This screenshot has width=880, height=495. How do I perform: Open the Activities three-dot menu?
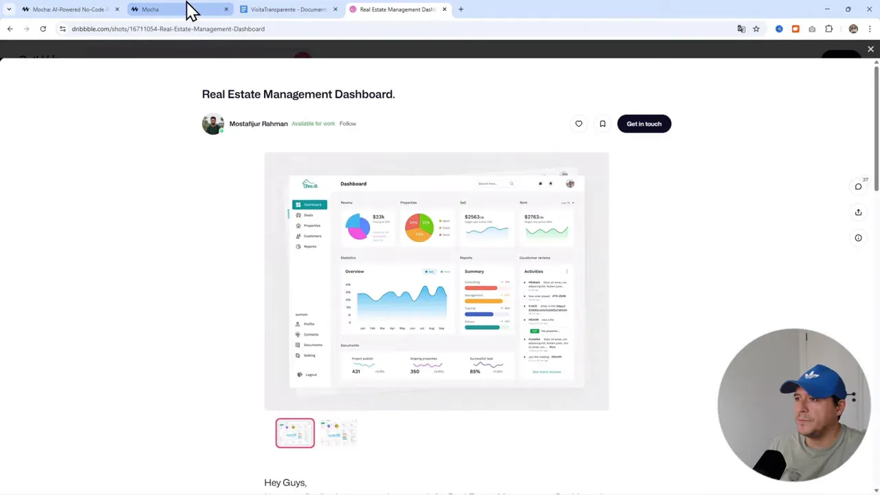tap(567, 272)
